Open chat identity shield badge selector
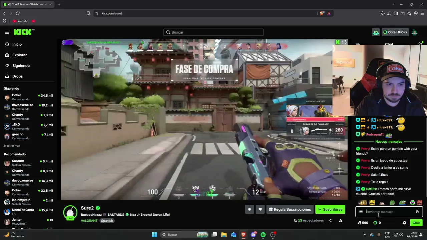The height and width of the screenshot is (240, 427). tap(361, 212)
